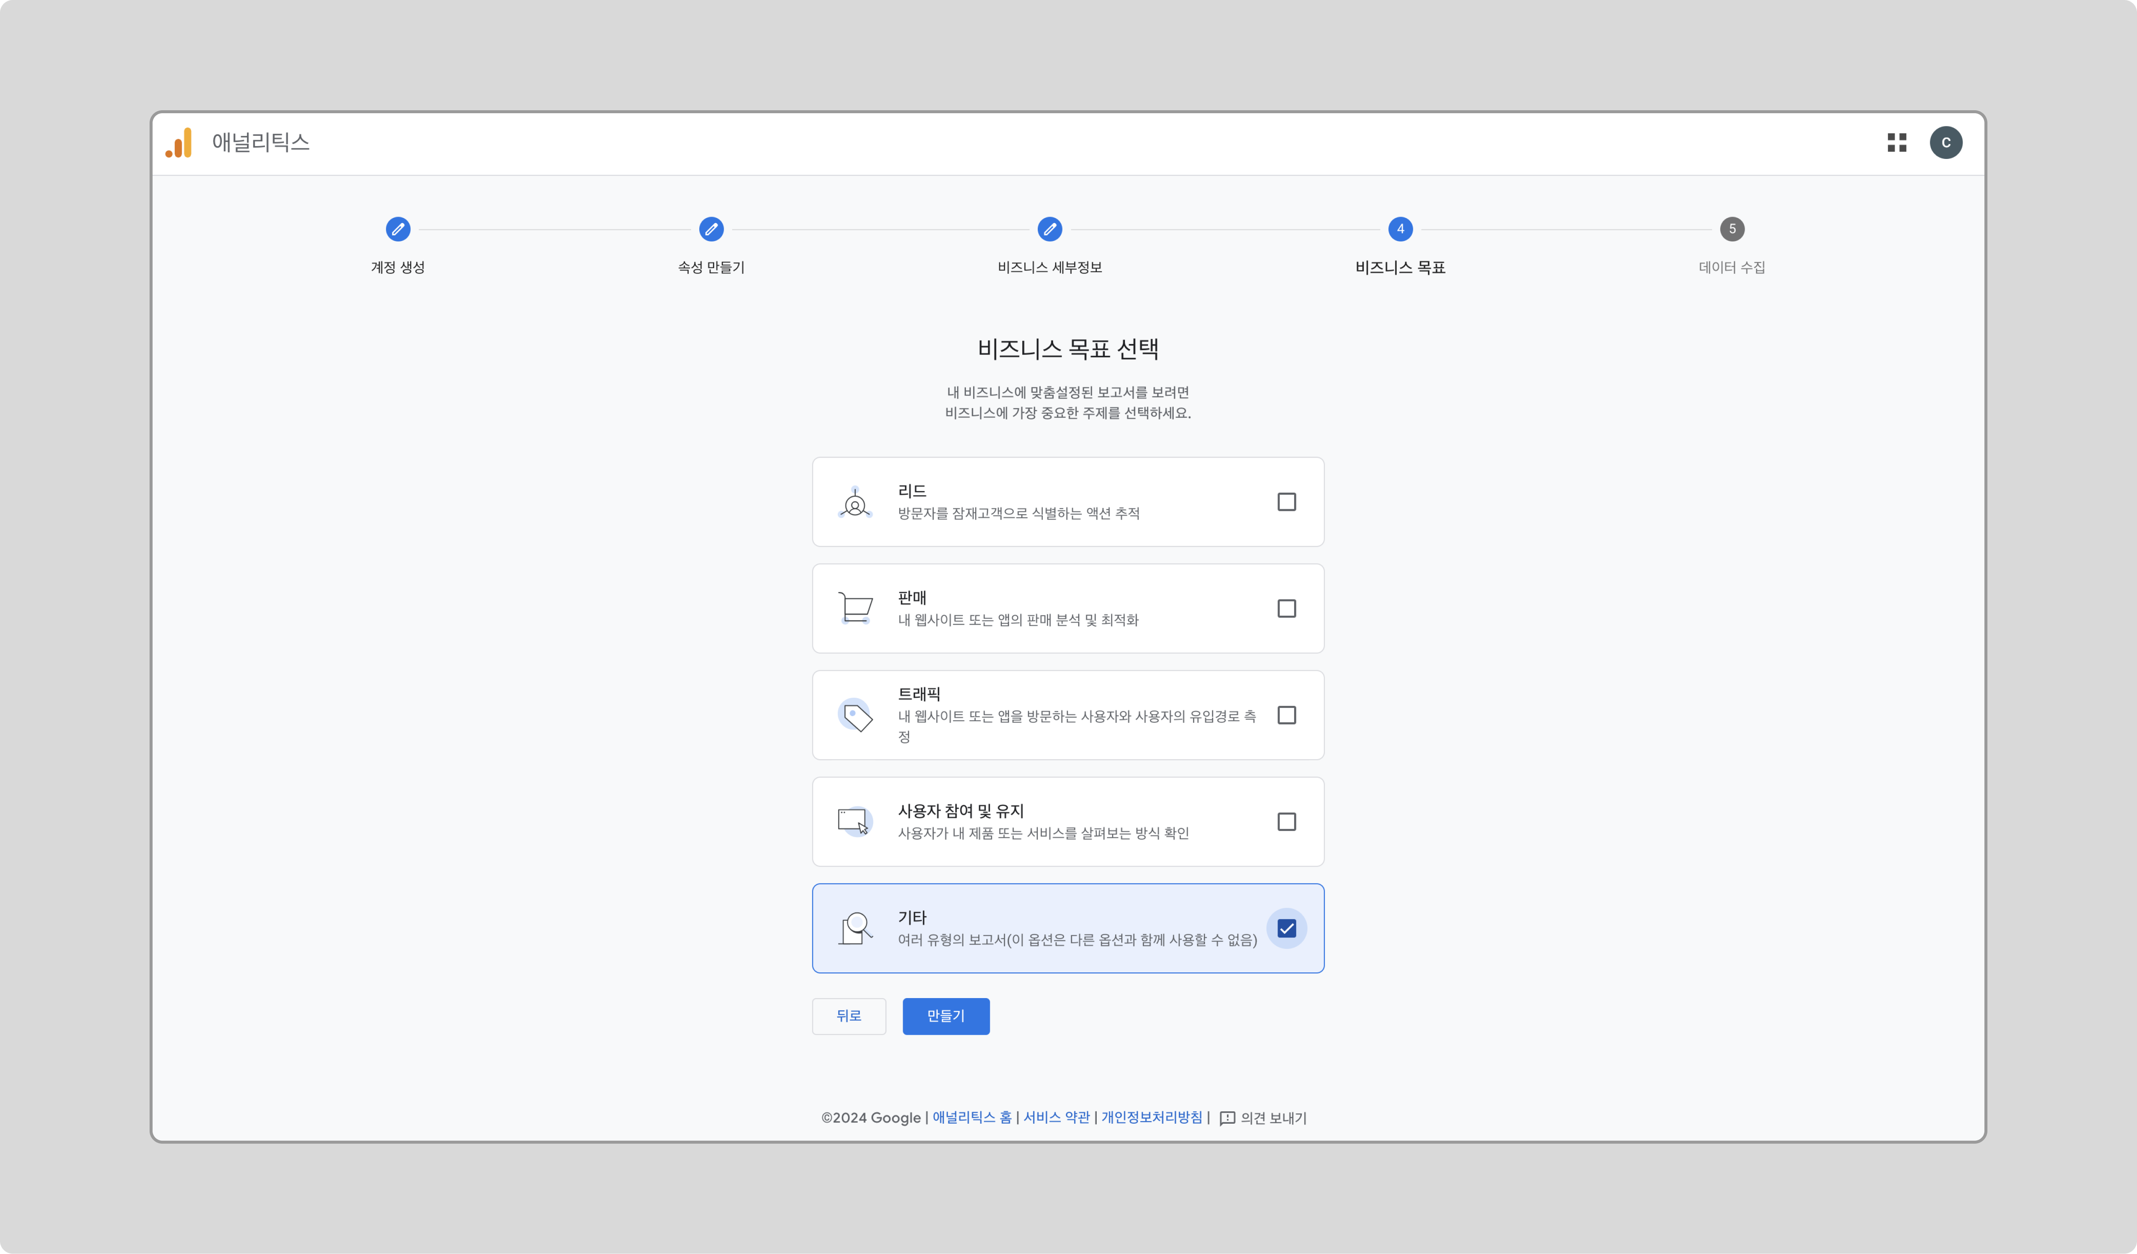Click the step 5 circle
This screenshot has height=1254, width=2137.
(1733, 229)
